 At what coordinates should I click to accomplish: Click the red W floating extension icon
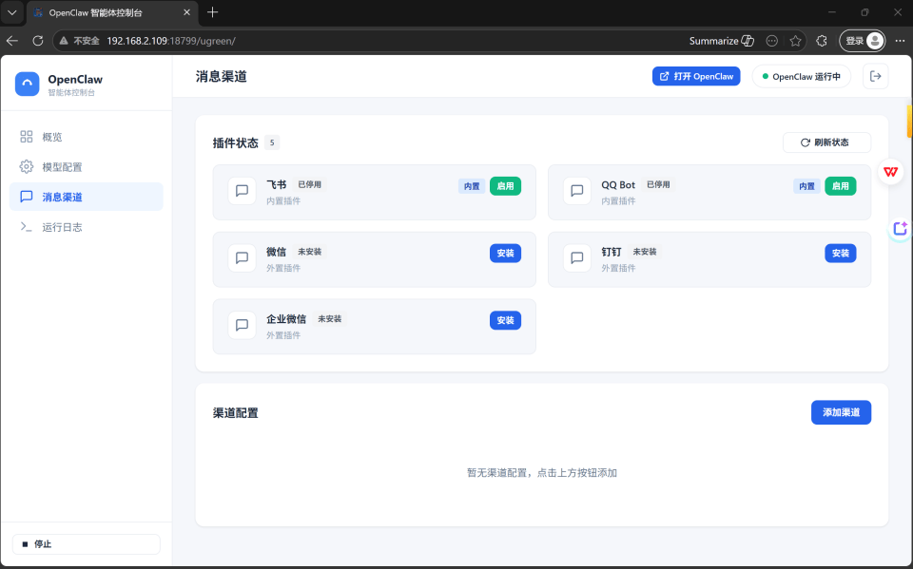point(890,172)
